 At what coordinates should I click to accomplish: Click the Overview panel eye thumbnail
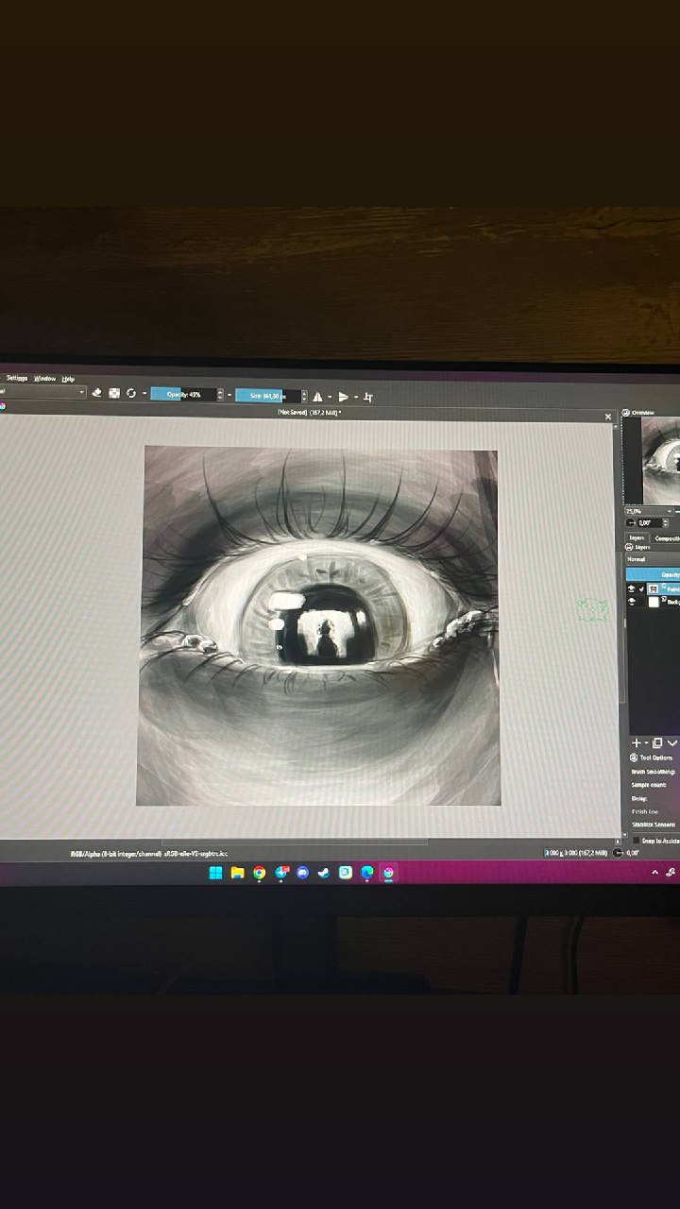661,461
